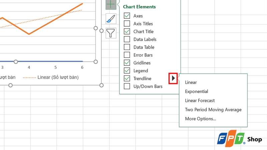Enable the Axis Titles checkbox
The height and width of the screenshot is (150, 267).
[x=127, y=24]
